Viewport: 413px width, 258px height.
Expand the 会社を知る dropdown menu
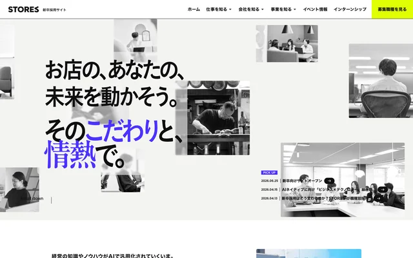(251, 9)
